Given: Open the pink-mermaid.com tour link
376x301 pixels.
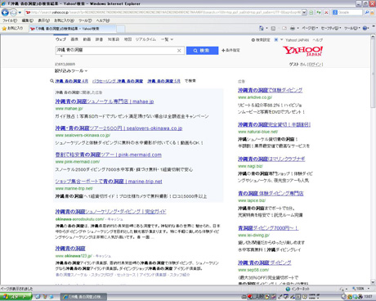Looking at the screenshot, I should coord(109,155).
